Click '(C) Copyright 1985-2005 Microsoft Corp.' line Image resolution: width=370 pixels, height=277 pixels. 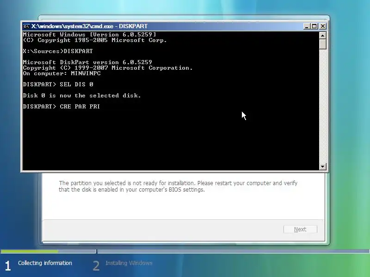95,40
